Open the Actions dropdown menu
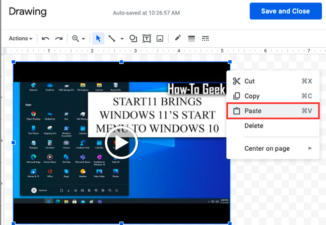 tap(21, 39)
